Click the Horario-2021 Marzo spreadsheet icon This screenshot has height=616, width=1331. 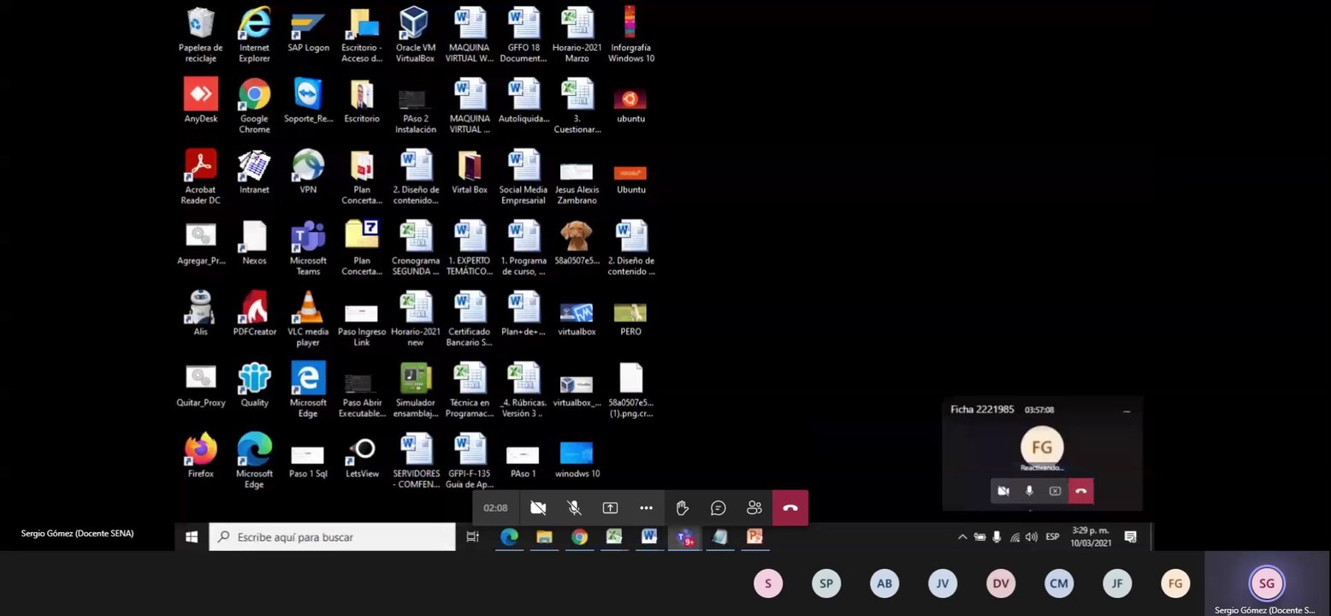pos(577,34)
